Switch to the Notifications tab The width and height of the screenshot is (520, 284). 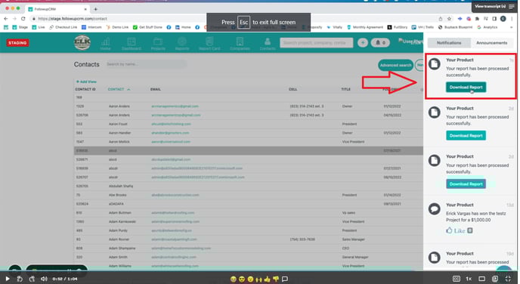tap(449, 43)
